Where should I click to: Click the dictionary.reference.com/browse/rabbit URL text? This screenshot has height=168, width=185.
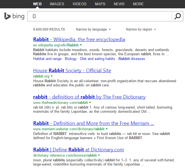point(65,155)
